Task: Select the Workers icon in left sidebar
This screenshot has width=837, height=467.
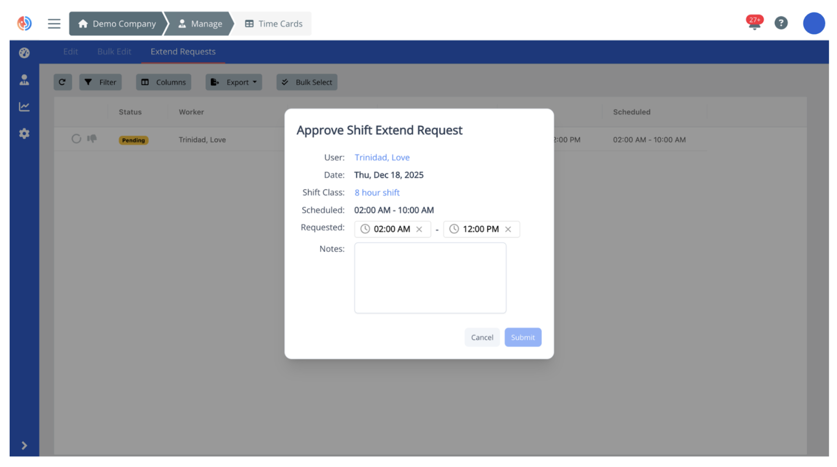Action: tap(24, 80)
